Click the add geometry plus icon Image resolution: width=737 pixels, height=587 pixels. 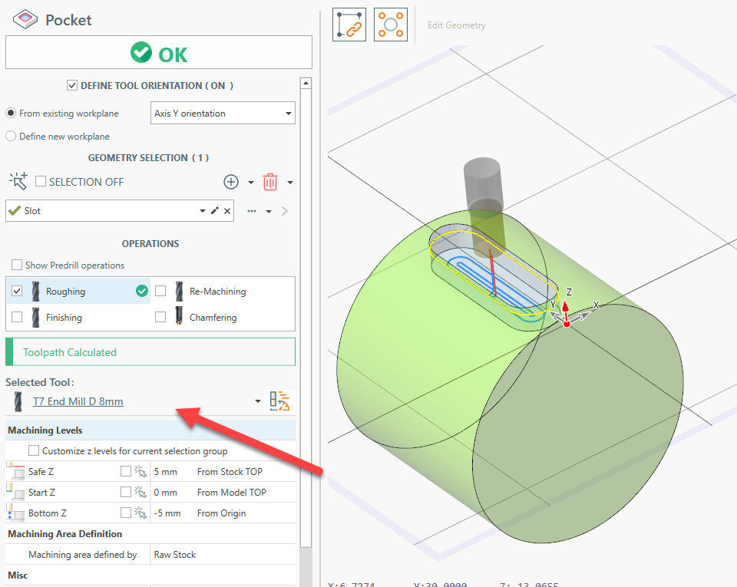pyautogui.click(x=230, y=182)
